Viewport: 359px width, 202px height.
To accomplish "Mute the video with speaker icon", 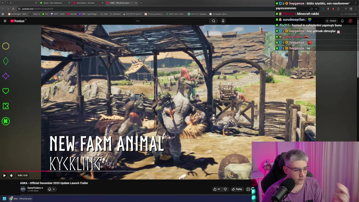I will point(11,175).
